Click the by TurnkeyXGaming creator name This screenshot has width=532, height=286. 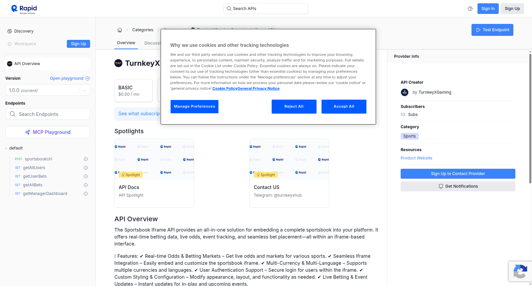tap(432, 92)
